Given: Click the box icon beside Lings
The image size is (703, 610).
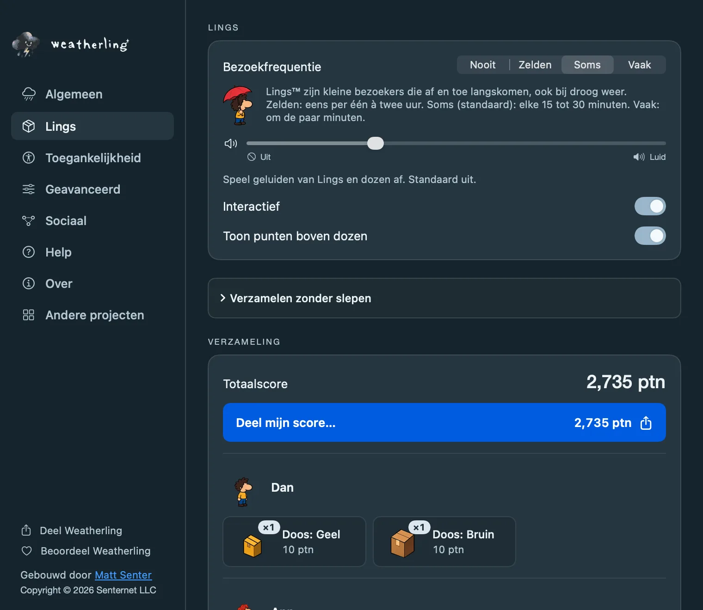Looking at the screenshot, I should point(29,126).
